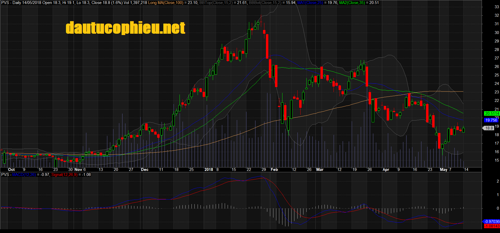Click price axis value 33
The image size is (500, 233).
497,7
